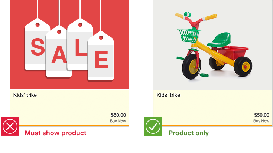This screenshot has height=153, width=273.
Task: Click the $50.00 price on right ad
Action: point(262,115)
